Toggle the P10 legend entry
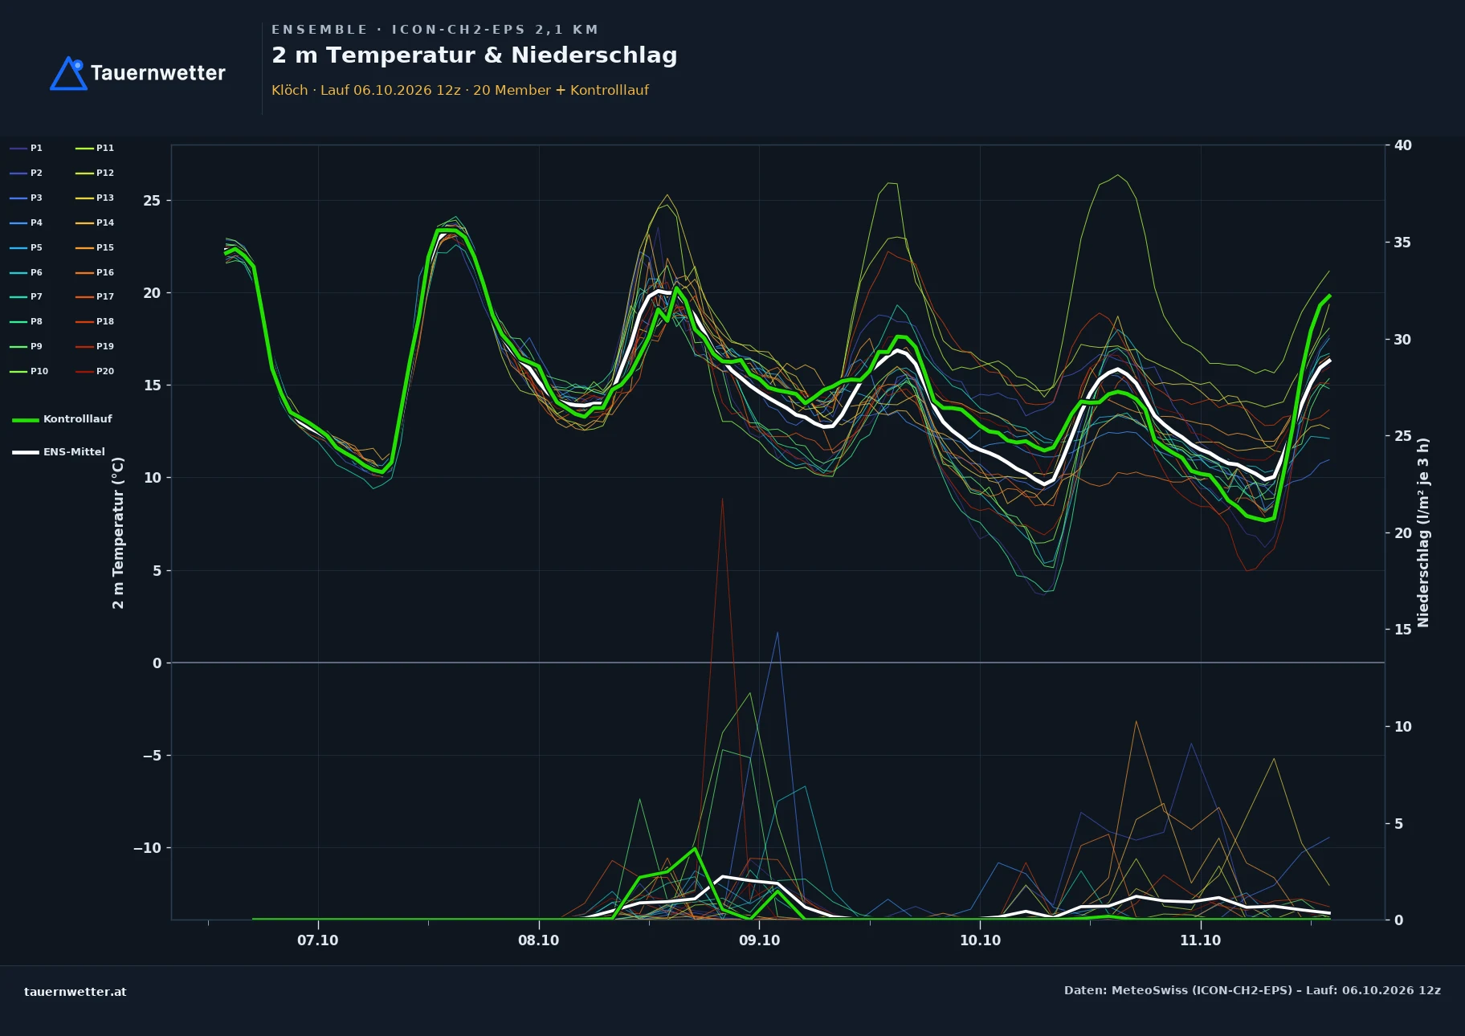 point(29,371)
